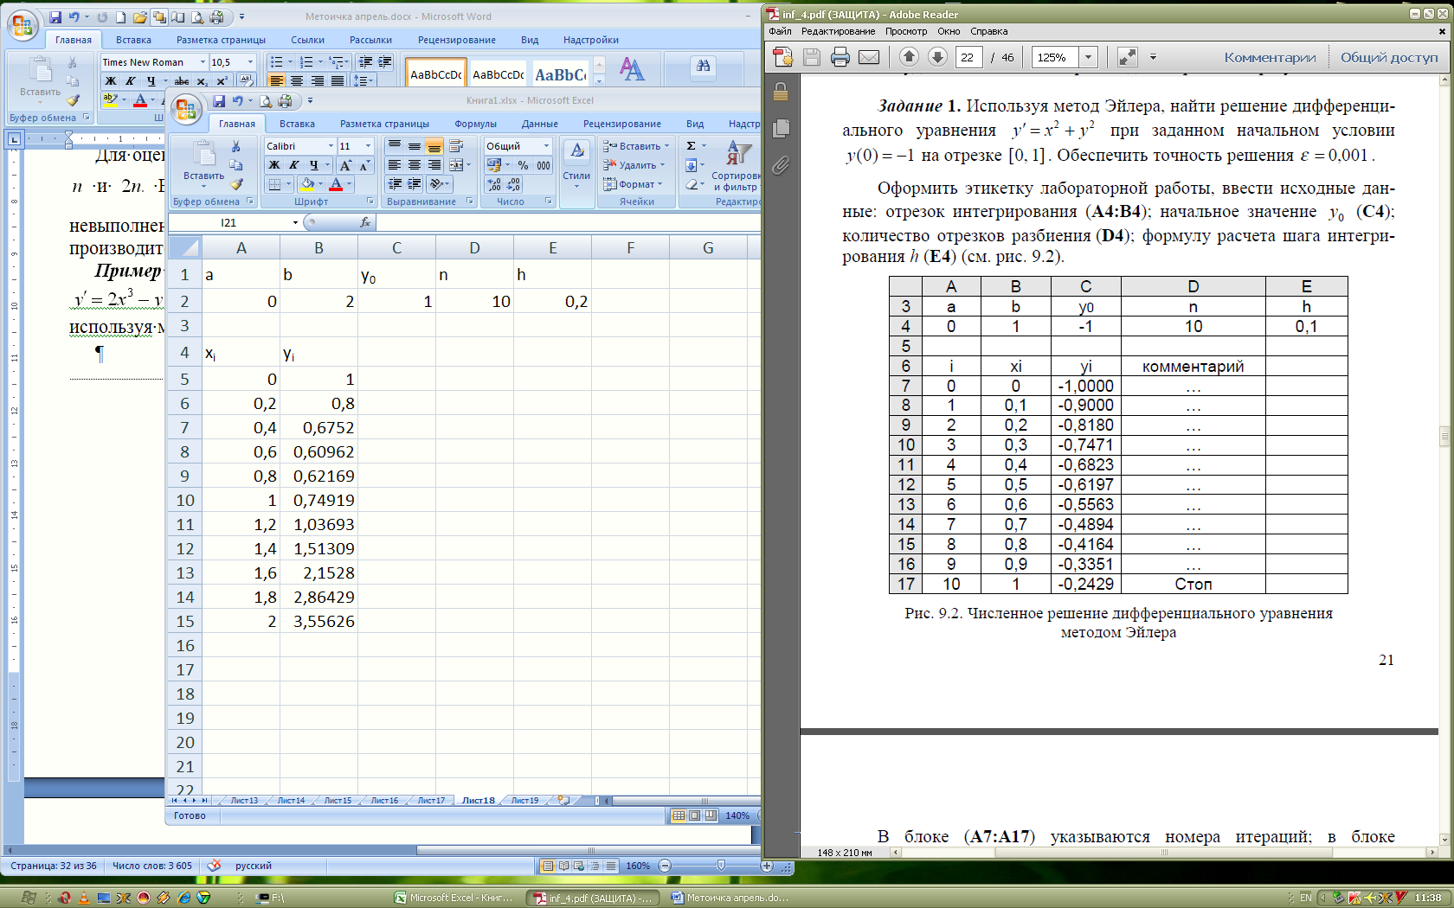Image resolution: width=1454 pixels, height=908 pixels.
Task: Expand the Excel name box dropdown
Action: click(295, 222)
